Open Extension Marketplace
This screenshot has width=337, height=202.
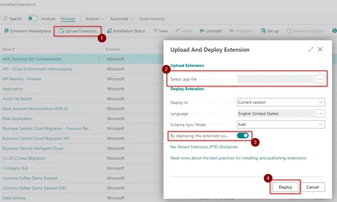pyautogui.click(x=27, y=31)
